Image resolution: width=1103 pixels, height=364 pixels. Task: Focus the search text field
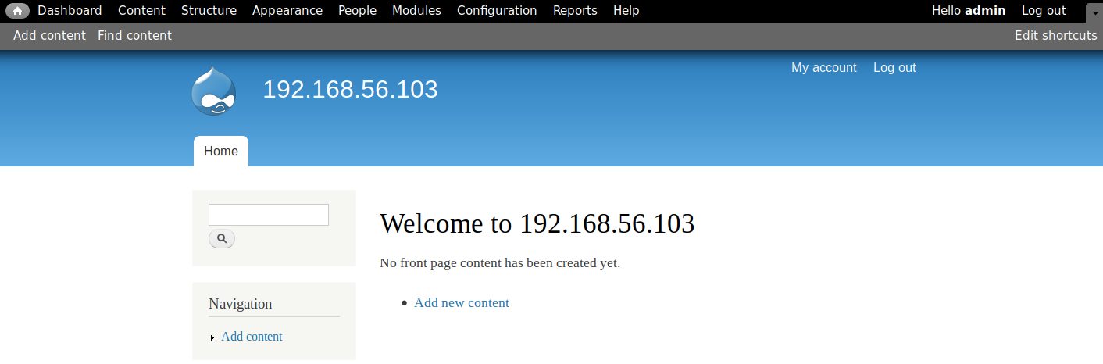(268, 215)
